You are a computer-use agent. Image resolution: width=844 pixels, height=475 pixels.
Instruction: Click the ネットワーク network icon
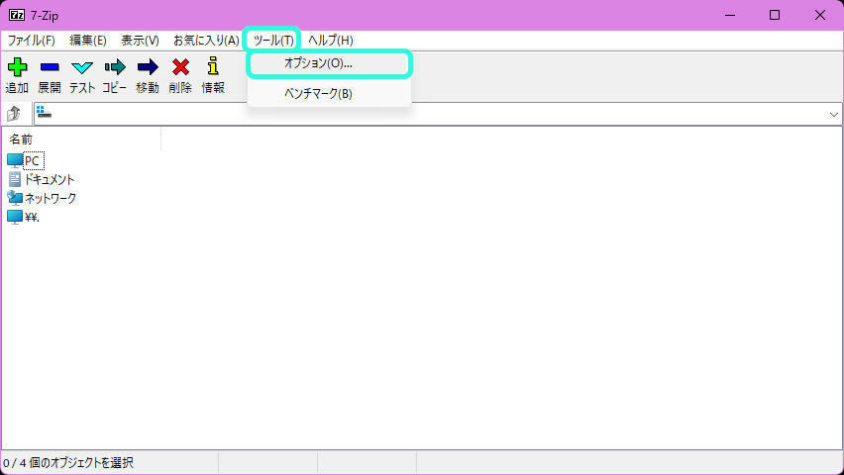(15, 198)
